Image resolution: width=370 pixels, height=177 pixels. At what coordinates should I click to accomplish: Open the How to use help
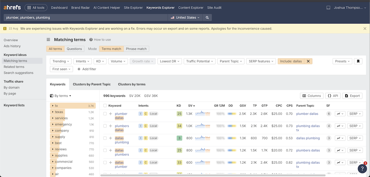tap(100, 40)
